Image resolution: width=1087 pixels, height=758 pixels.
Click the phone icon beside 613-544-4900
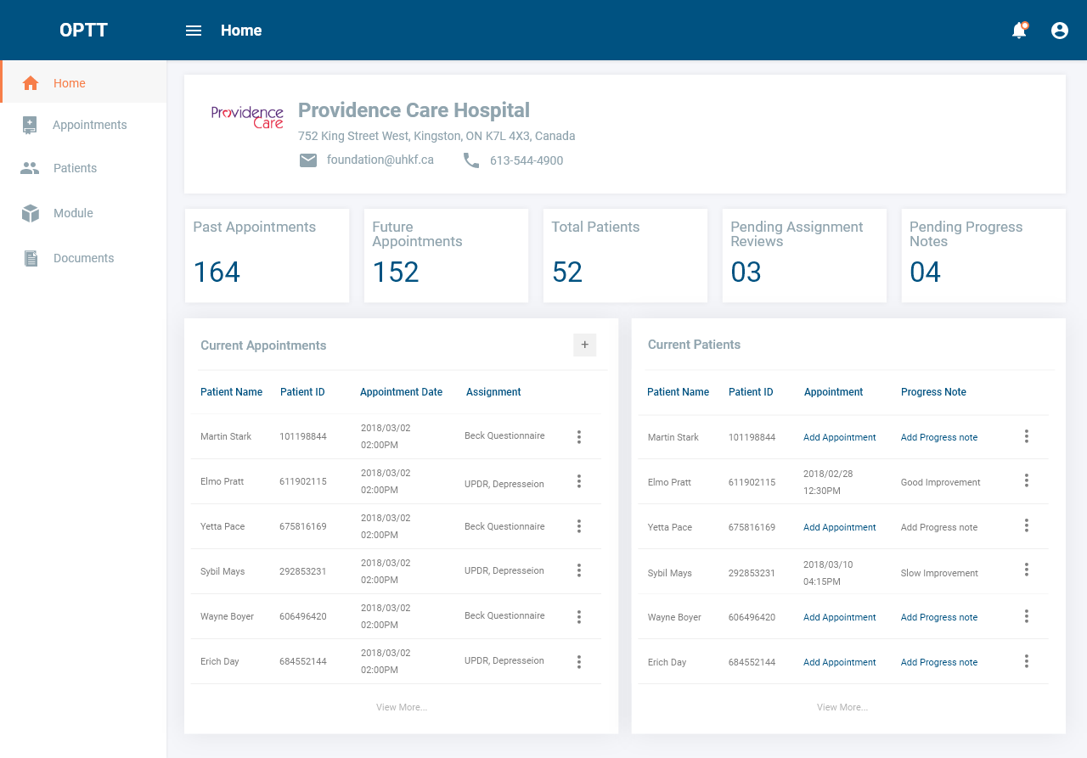tap(471, 160)
